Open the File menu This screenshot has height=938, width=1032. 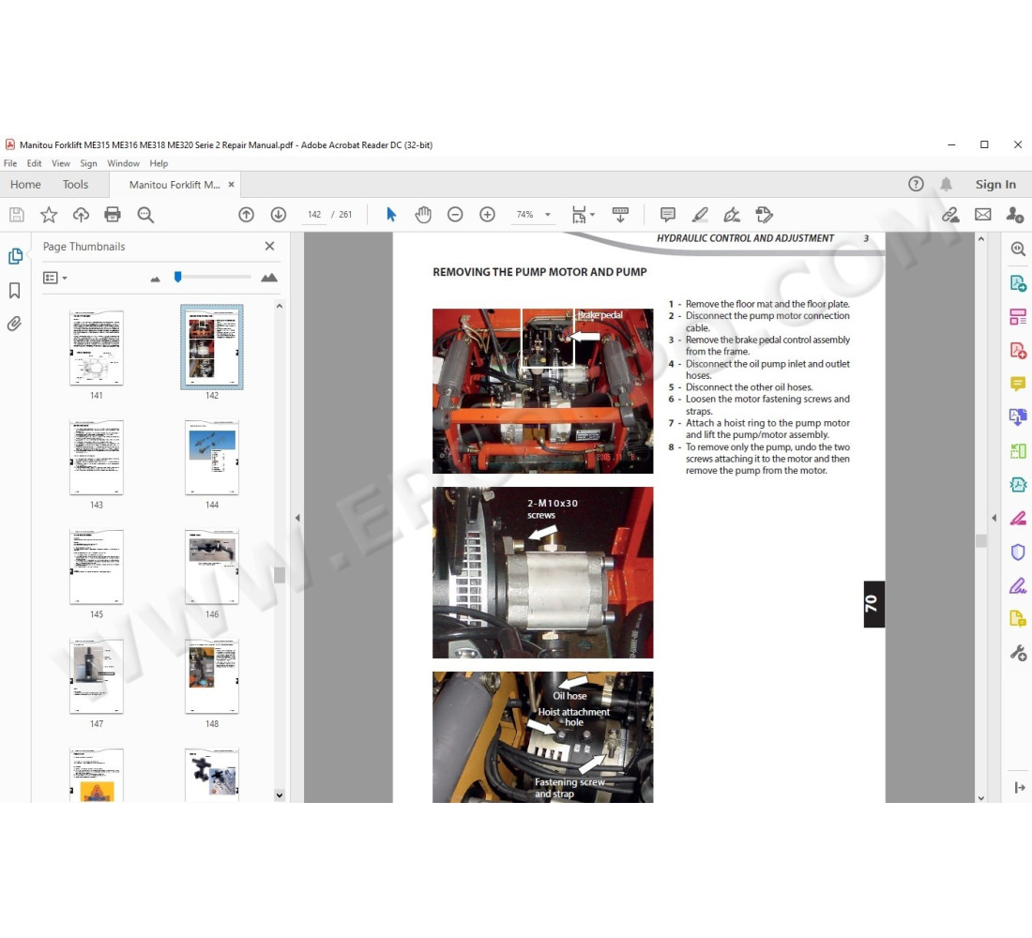pos(10,163)
